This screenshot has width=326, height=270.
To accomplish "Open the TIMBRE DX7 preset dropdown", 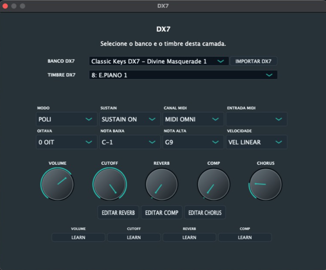I will click(x=183, y=75).
